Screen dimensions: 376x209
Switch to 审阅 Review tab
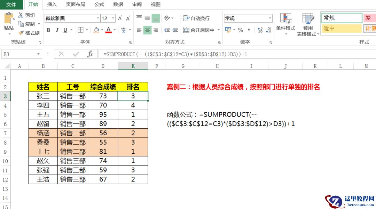point(137,4)
